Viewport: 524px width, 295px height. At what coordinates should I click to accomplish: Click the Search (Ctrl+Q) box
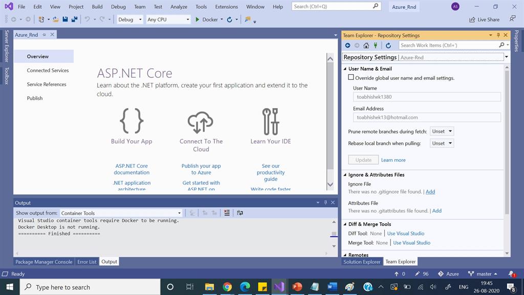[336, 6]
